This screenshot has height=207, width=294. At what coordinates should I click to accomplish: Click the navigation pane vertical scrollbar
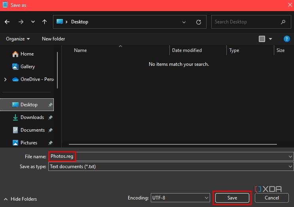[57, 70]
